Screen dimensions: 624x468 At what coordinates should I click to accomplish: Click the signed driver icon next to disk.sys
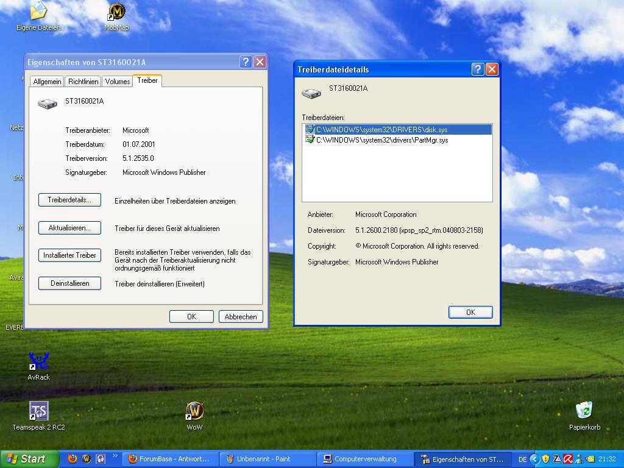pyautogui.click(x=310, y=129)
